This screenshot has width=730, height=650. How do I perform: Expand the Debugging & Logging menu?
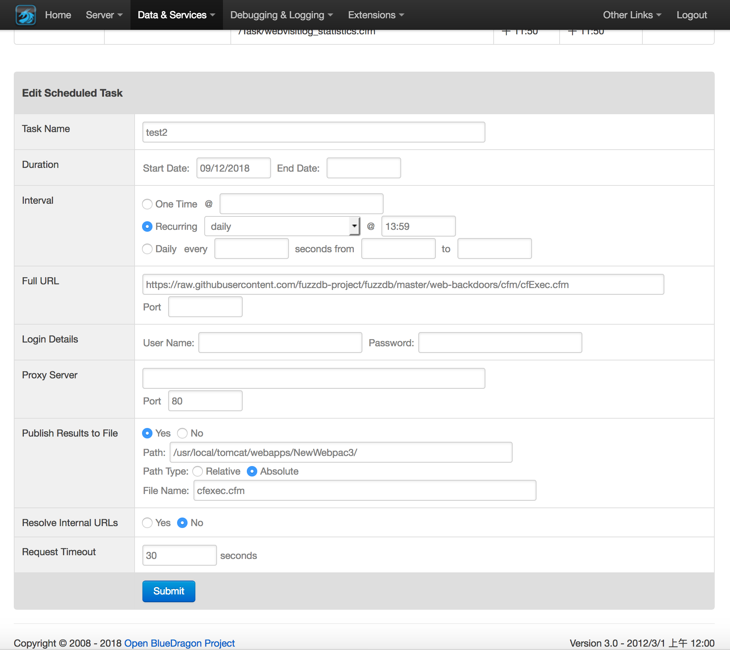pyautogui.click(x=281, y=15)
